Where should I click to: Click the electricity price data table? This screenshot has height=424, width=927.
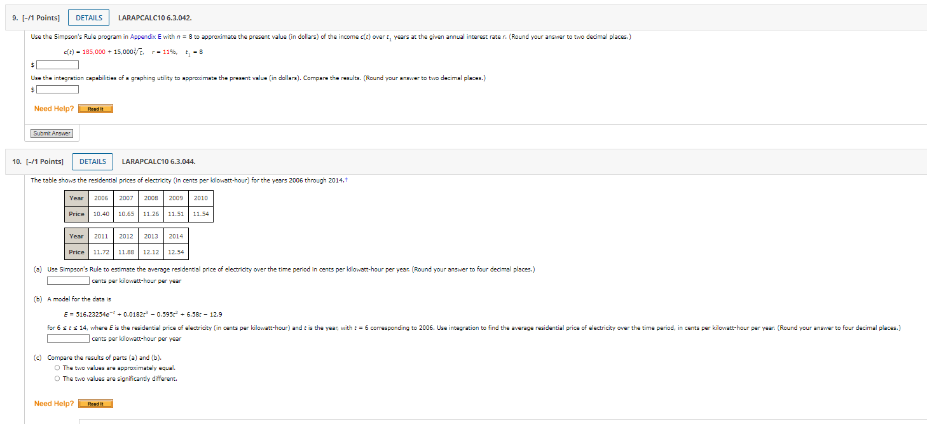point(138,206)
